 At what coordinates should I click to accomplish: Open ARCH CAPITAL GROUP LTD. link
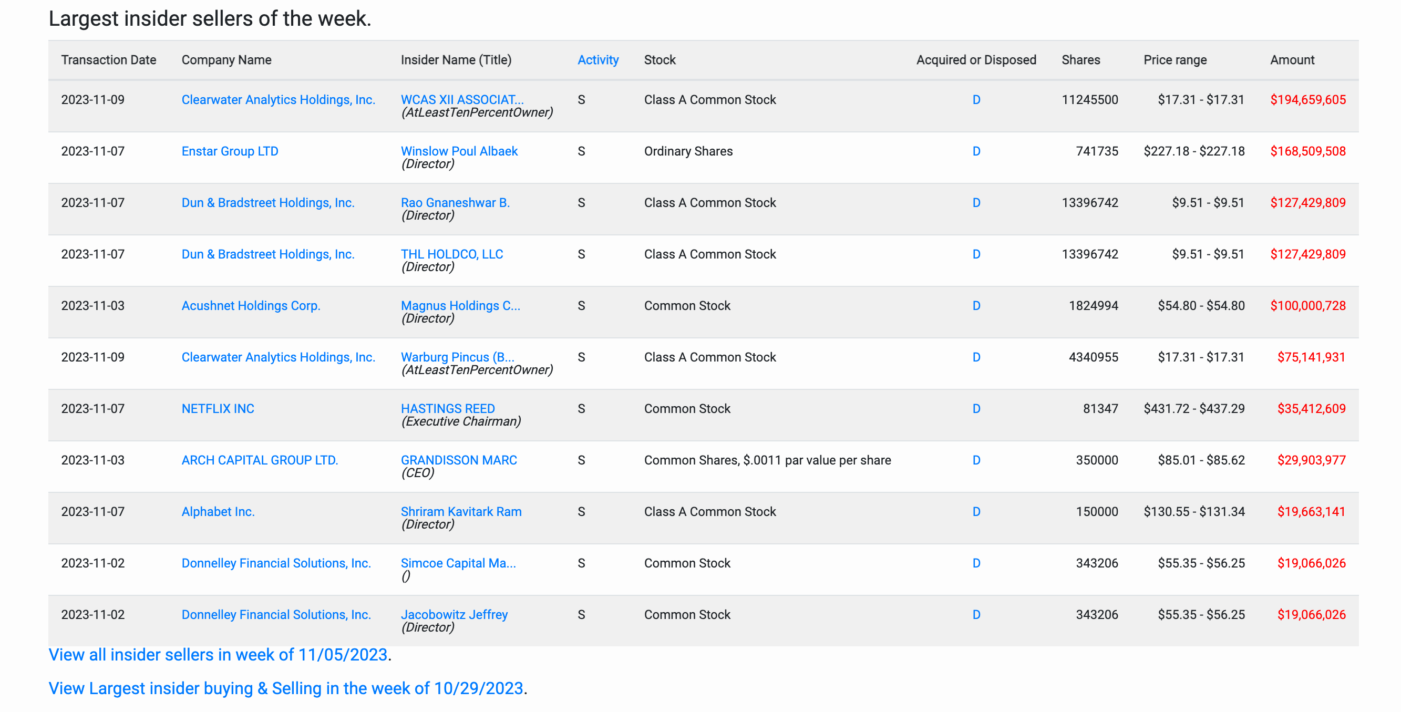(x=260, y=460)
